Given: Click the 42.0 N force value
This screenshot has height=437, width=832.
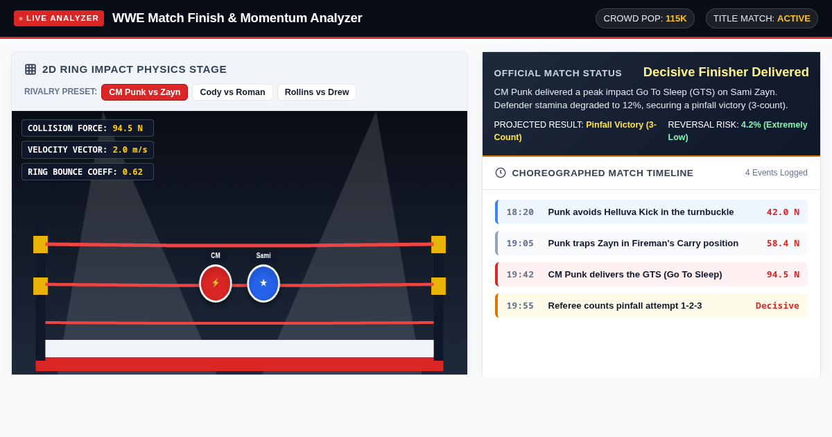Looking at the screenshot, I should point(783,212).
